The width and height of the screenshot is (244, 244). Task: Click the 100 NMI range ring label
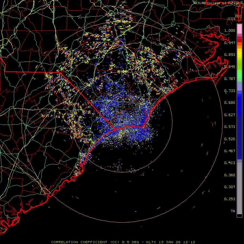[122, 21]
